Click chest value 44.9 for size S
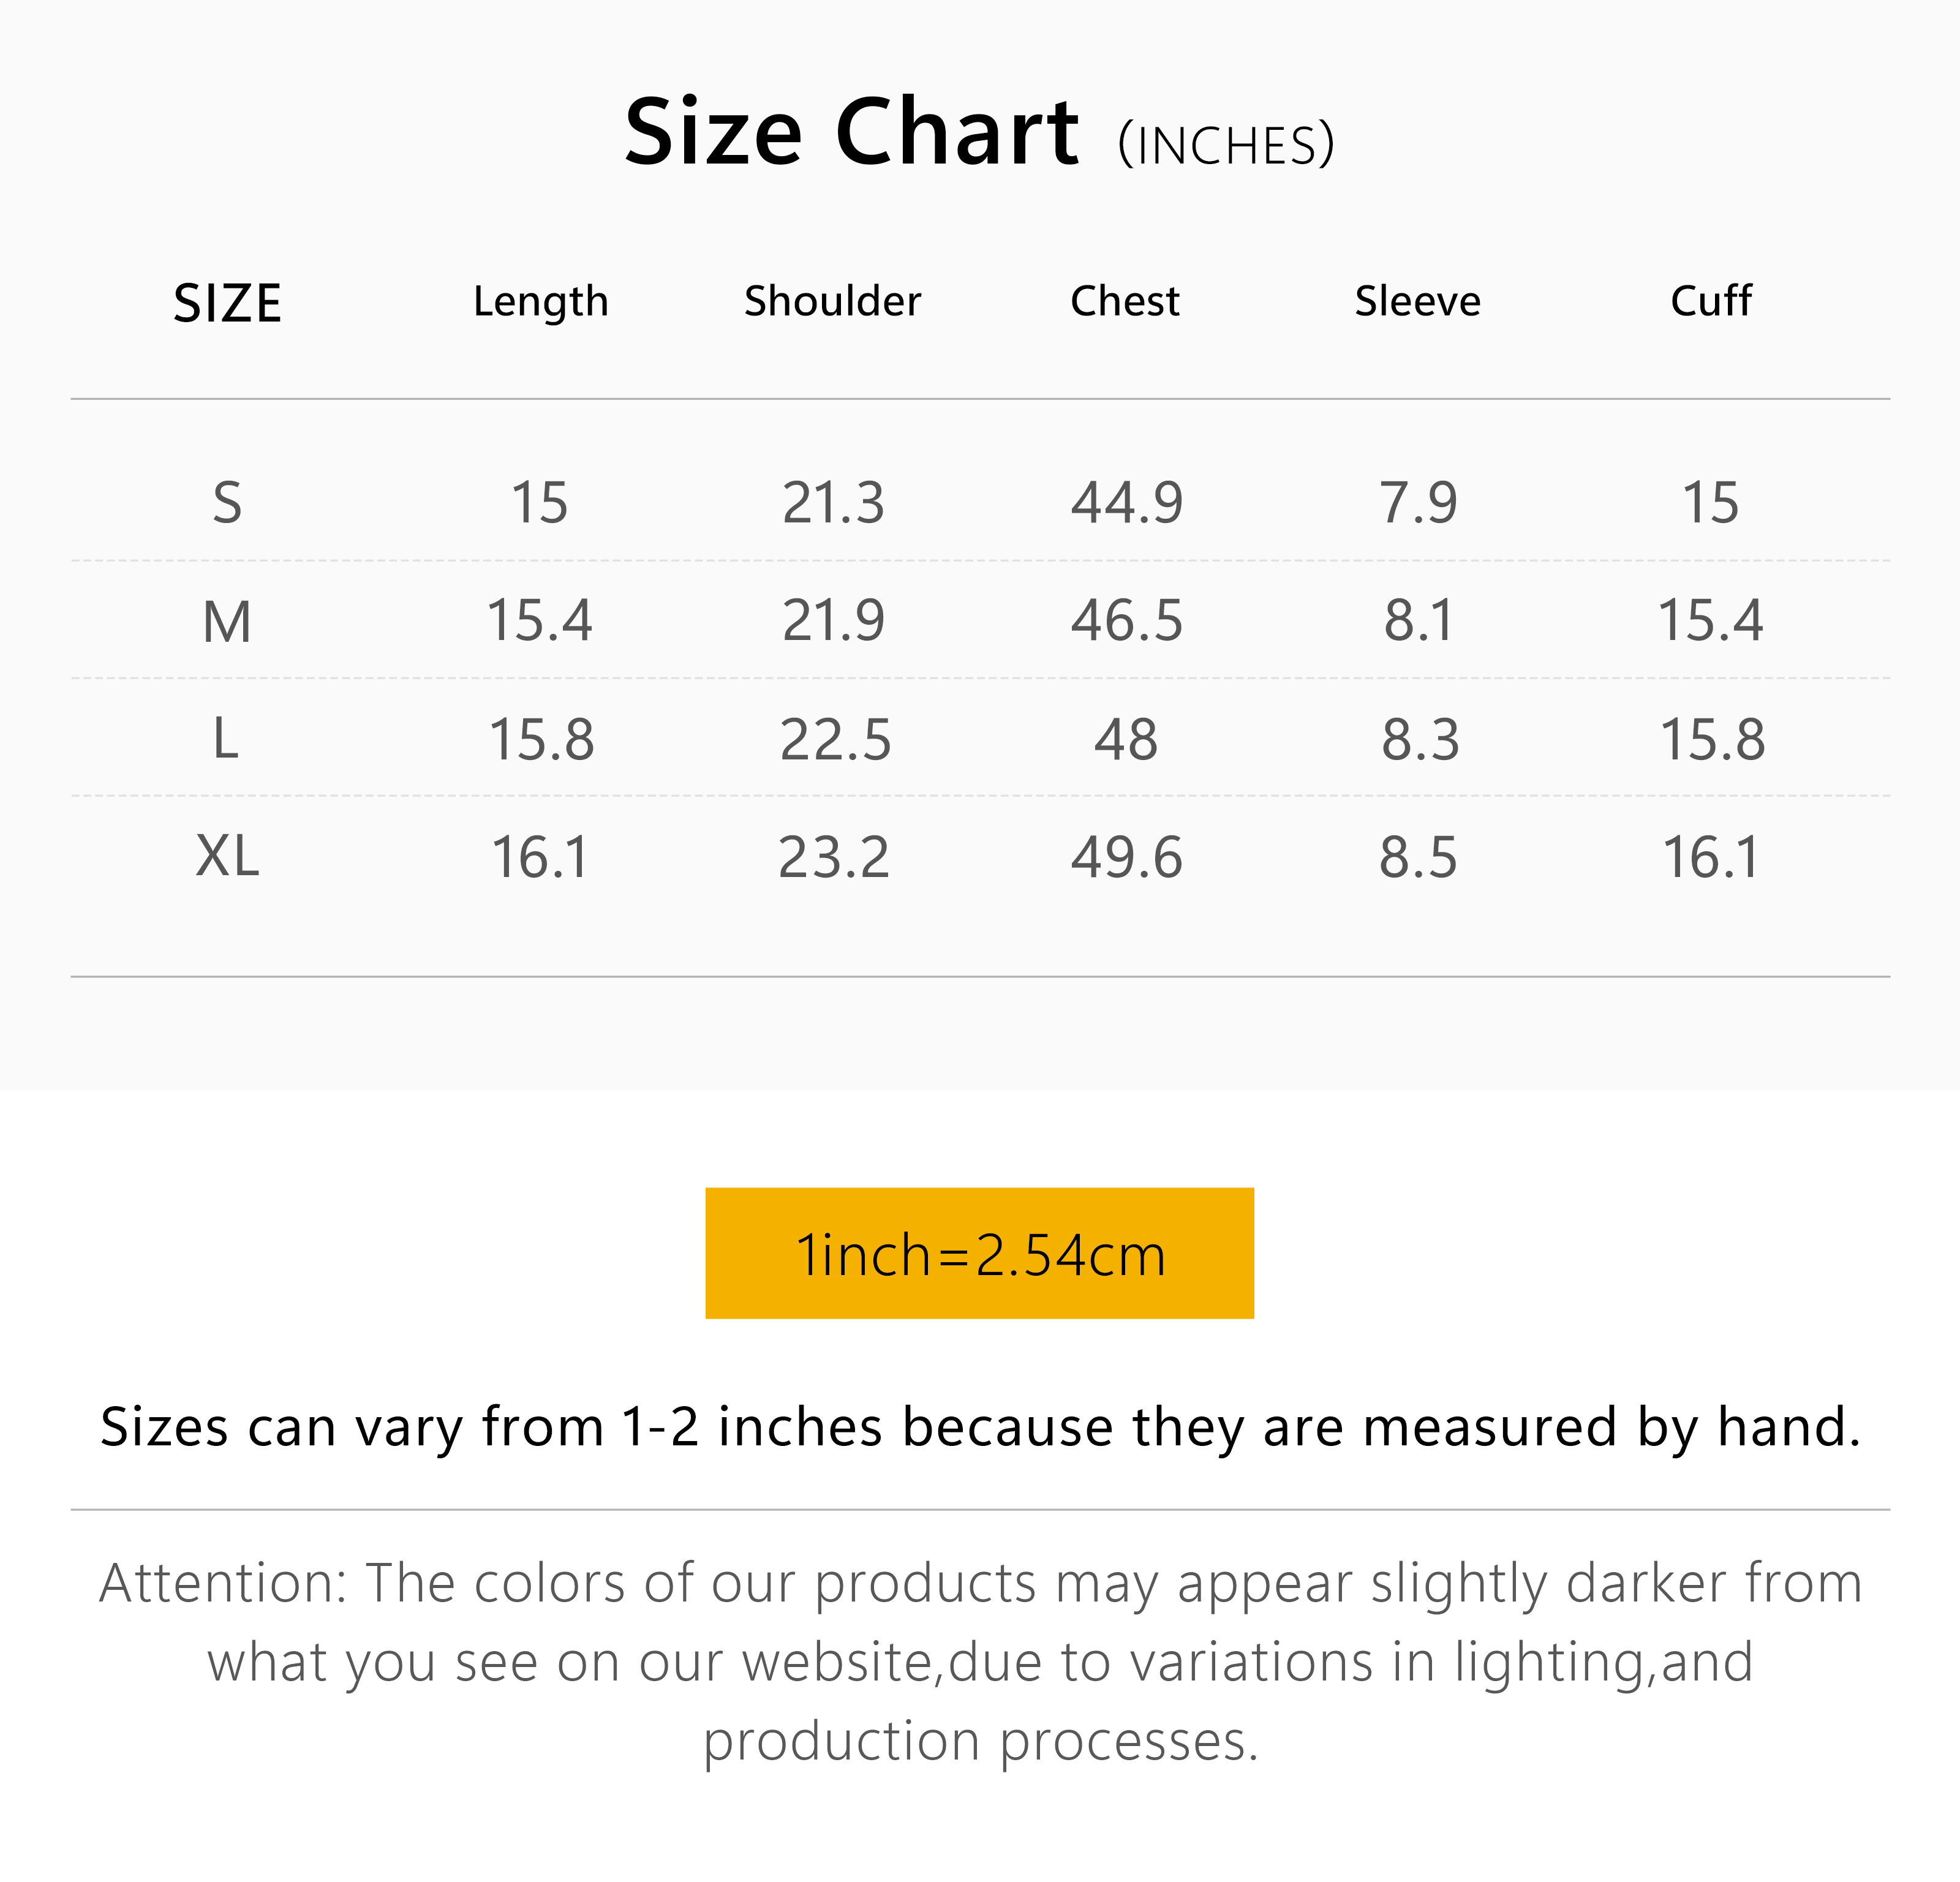This screenshot has width=1960, height=1882. [x=1126, y=502]
